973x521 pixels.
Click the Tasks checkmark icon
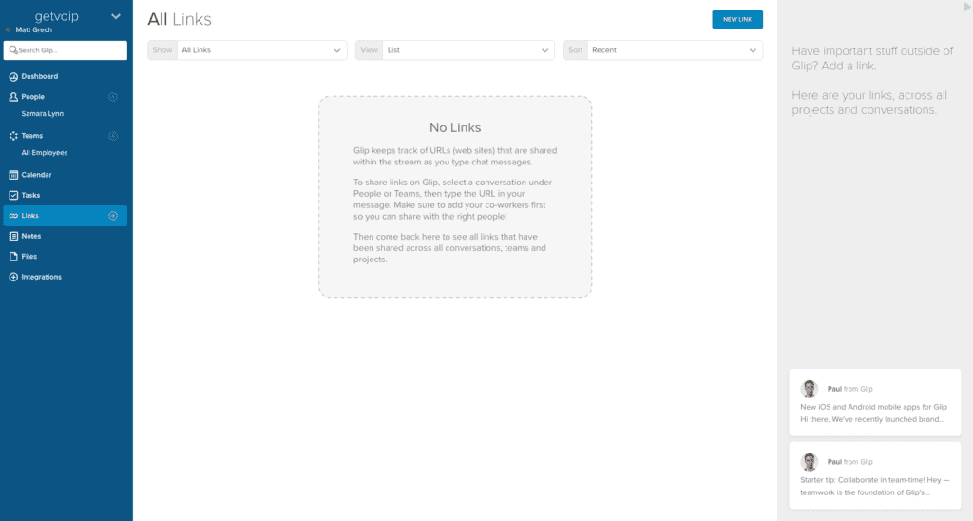[x=13, y=195]
